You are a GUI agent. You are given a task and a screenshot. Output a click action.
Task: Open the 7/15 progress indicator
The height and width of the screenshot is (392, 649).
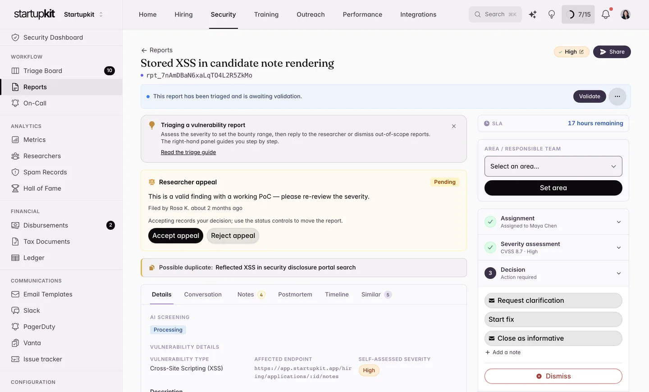click(x=578, y=14)
